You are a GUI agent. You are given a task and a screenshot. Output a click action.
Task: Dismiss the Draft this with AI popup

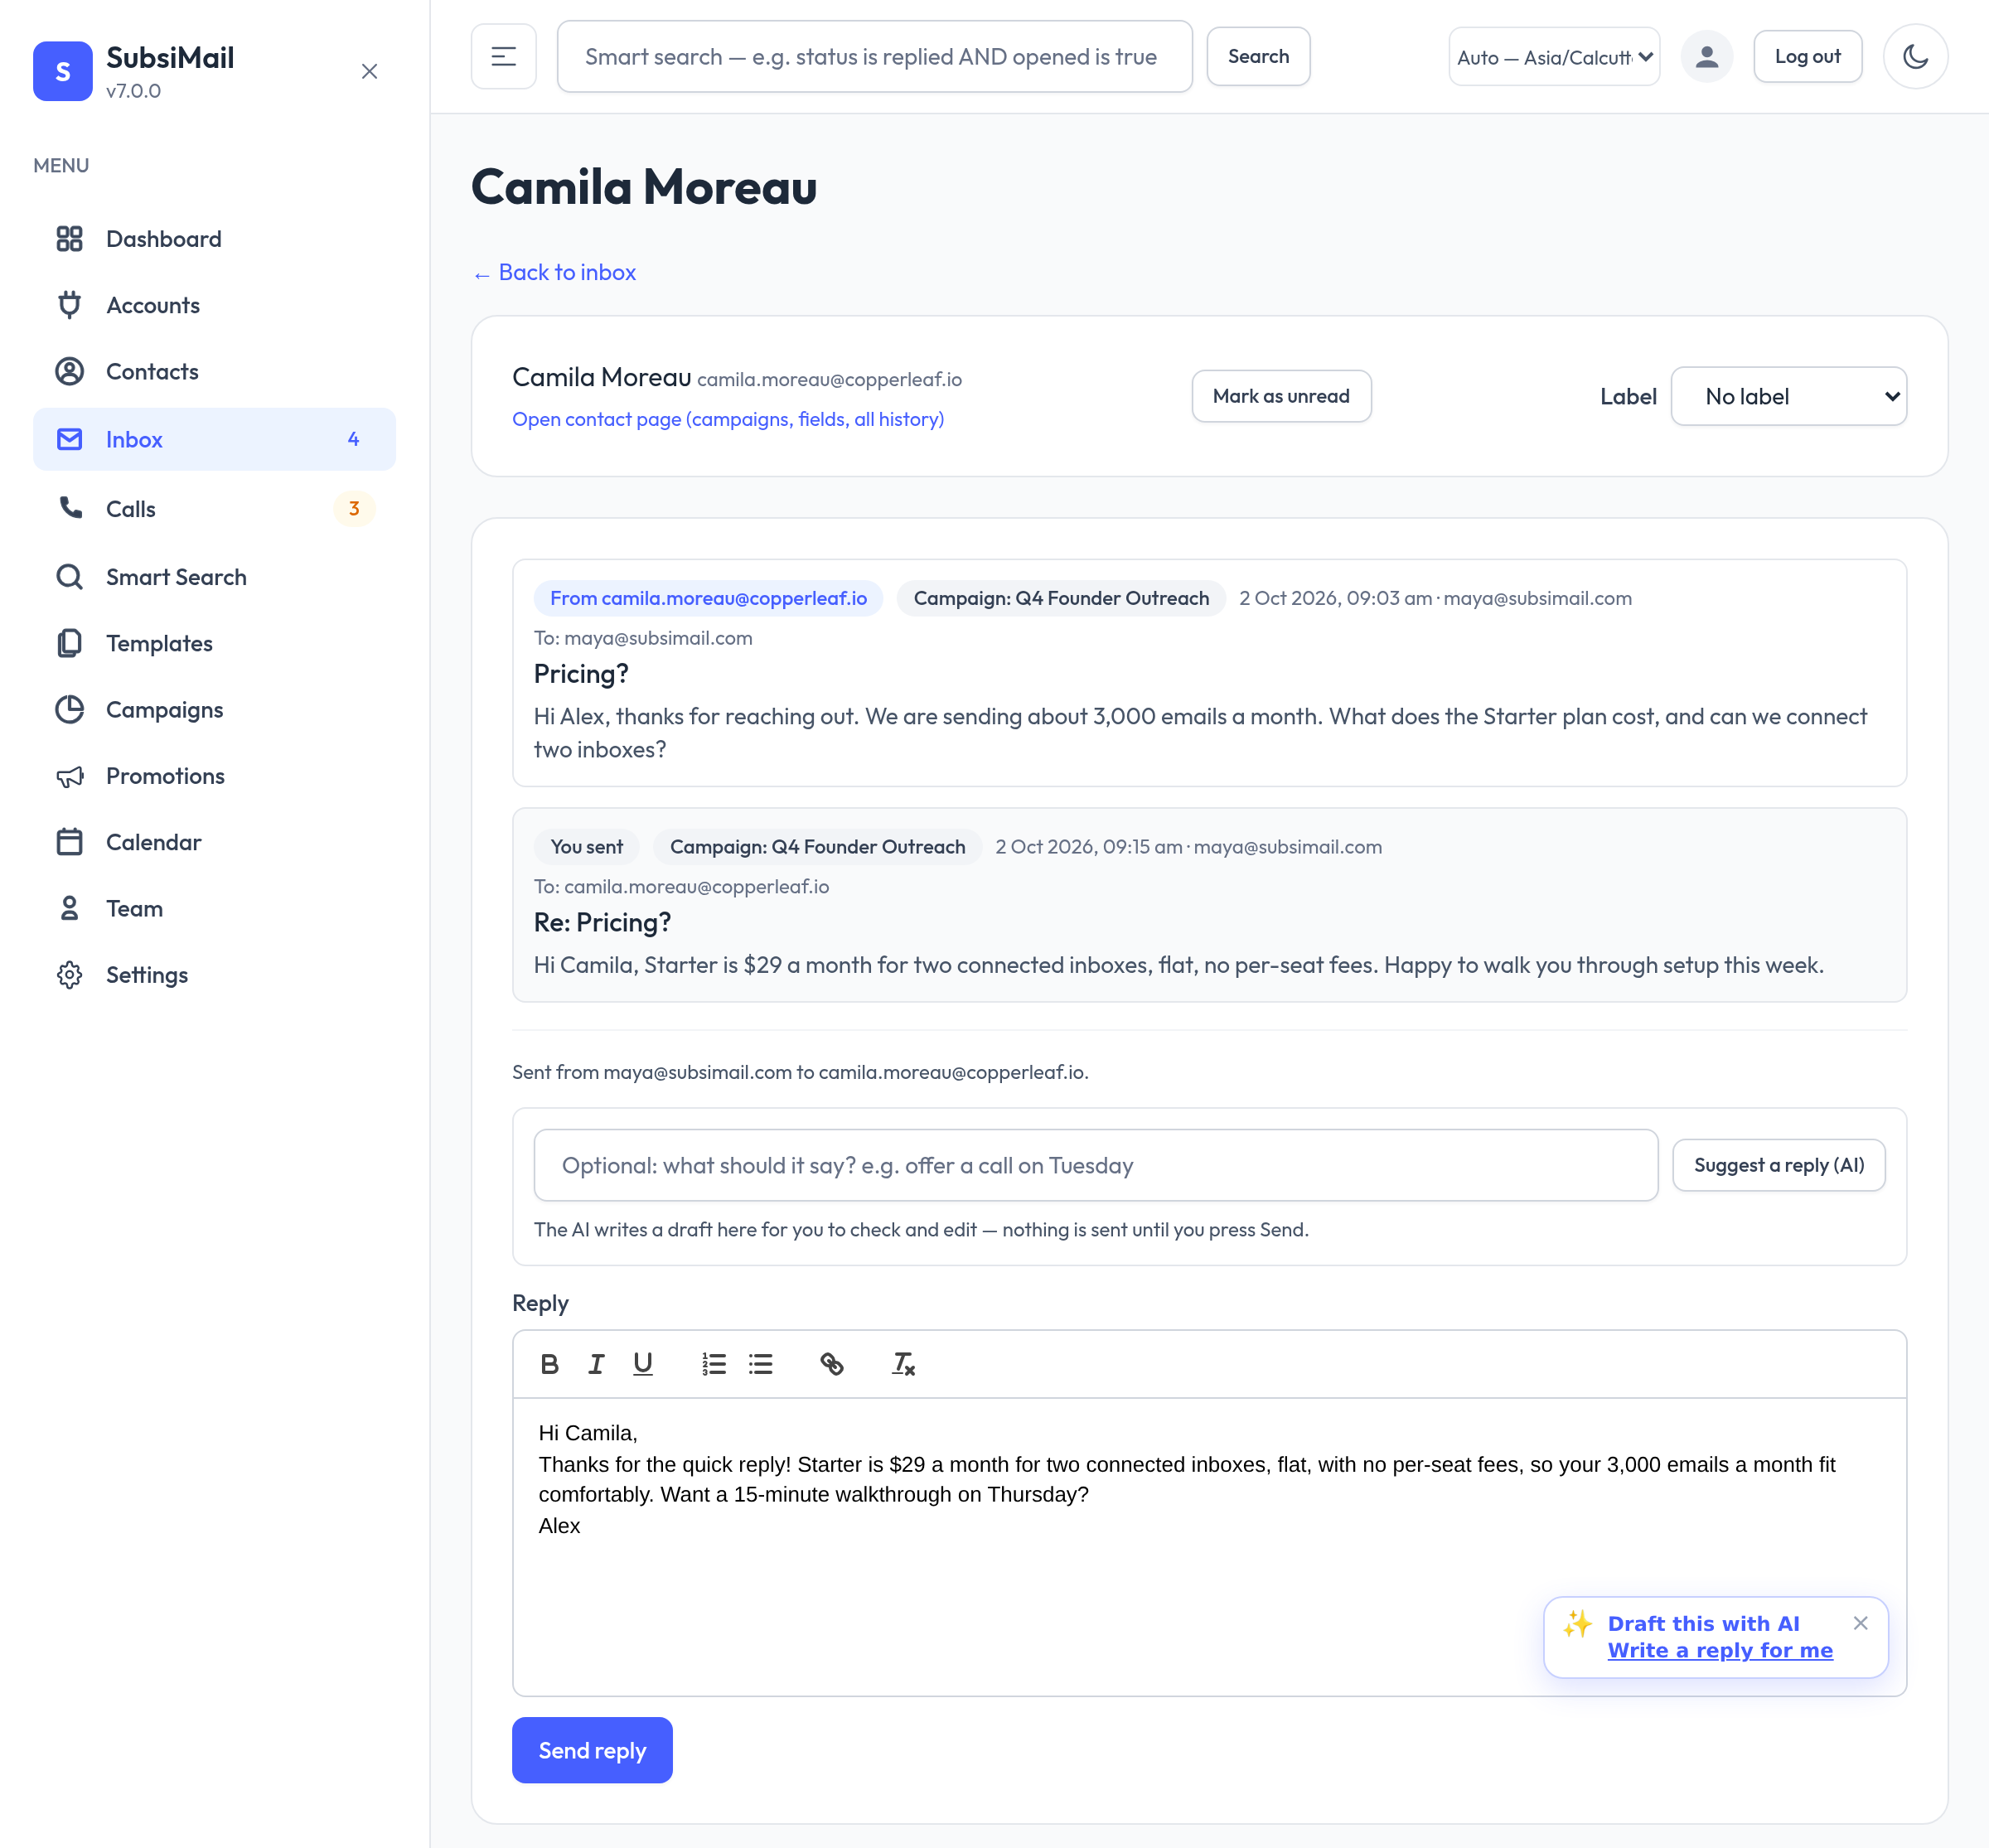(1860, 1624)
